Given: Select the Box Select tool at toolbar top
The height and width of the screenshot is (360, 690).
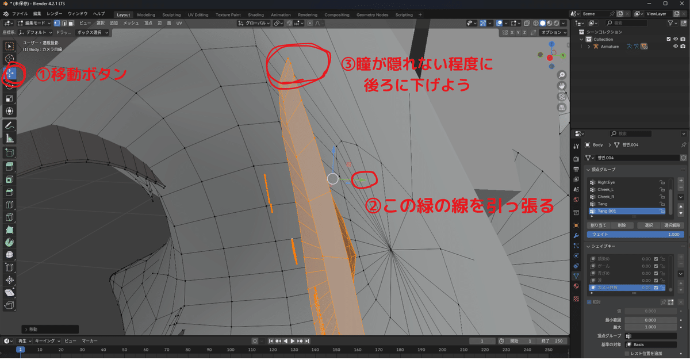Looking at the screenshot, I should [x=10, y=46].
